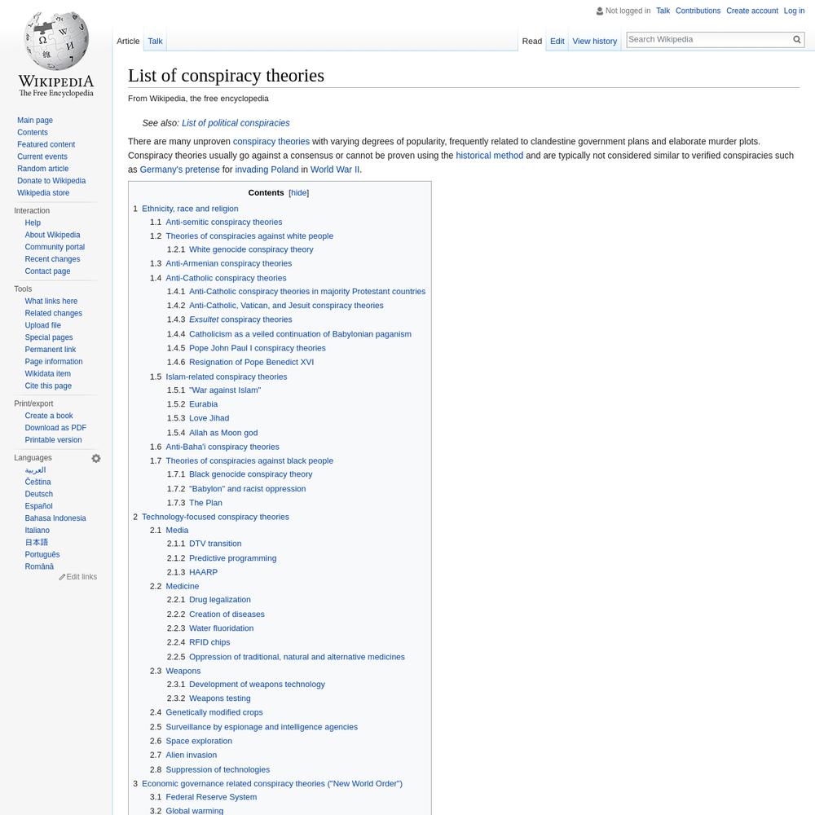This screenshot has height=815, width=815.
Task: Open the Germany's pretense link
Action: (x=179, y=170)
